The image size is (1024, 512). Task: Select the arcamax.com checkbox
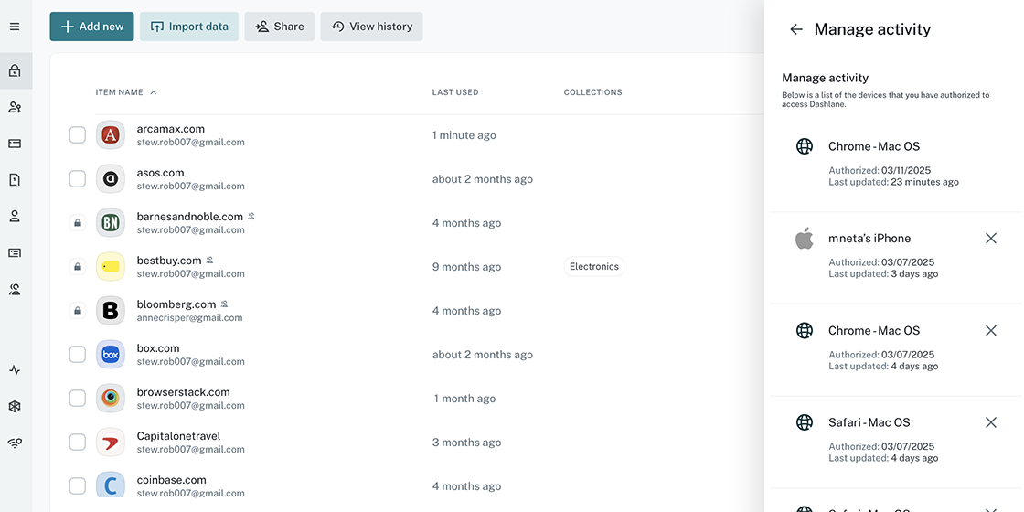click(78, 135)
